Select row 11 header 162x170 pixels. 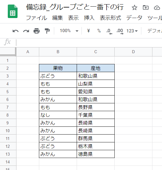8,138
